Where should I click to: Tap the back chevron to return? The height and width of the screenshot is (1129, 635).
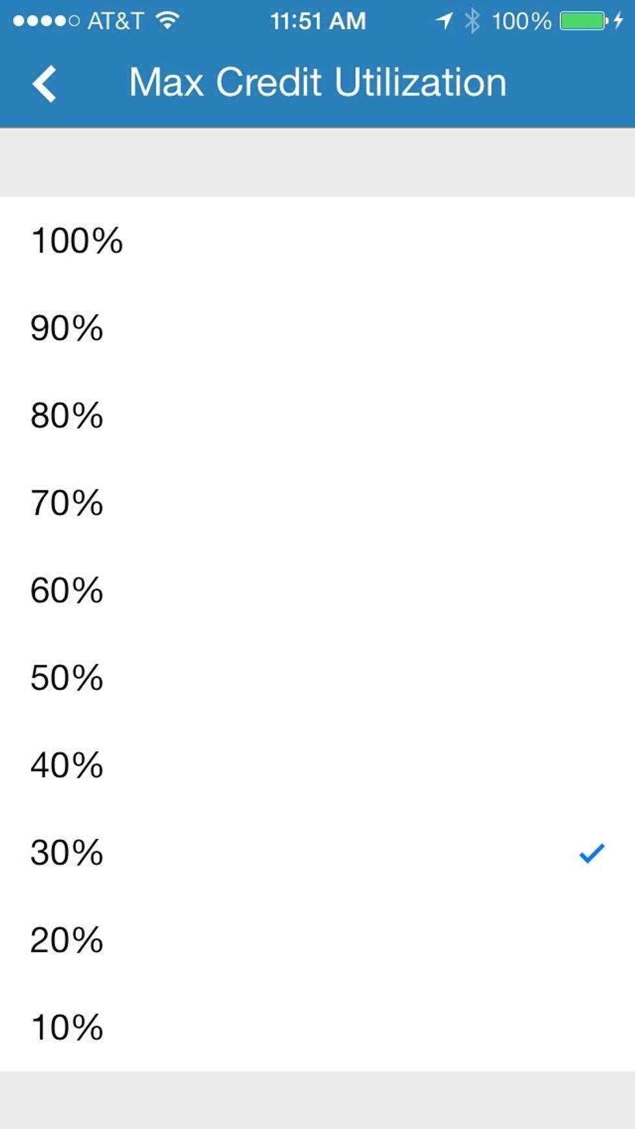pos(45,82)
